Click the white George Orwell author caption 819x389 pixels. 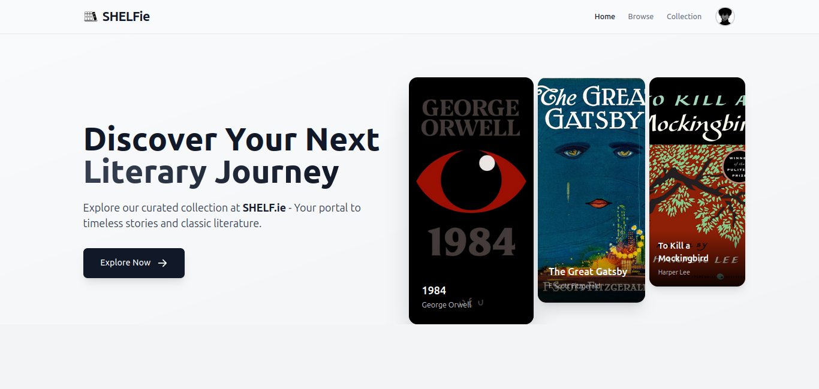coord(446,305)
